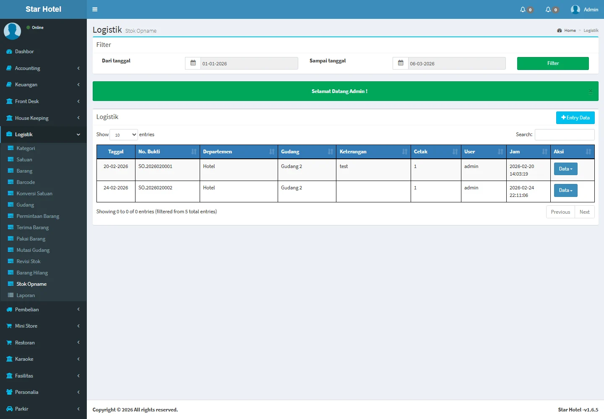Go to Next page of table
Image resolution: width=604 pixels, height=419 pixels.
pyautogui.click(x=584, y=212)
